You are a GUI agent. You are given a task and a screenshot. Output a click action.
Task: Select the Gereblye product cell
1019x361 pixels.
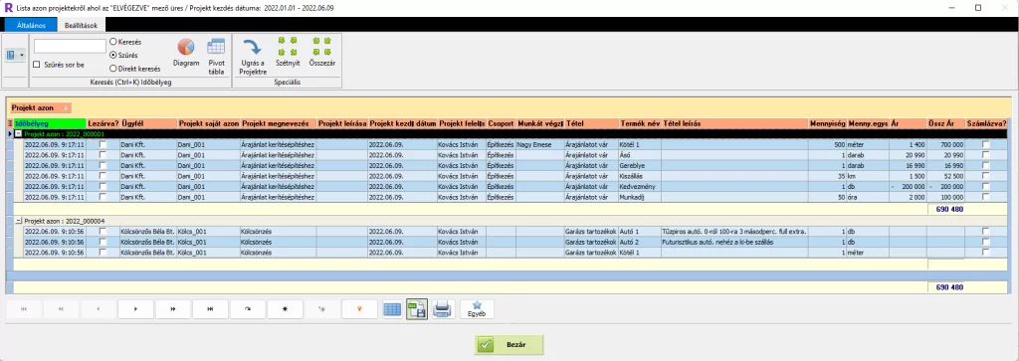pyautogui.click(x=640, y=165)
